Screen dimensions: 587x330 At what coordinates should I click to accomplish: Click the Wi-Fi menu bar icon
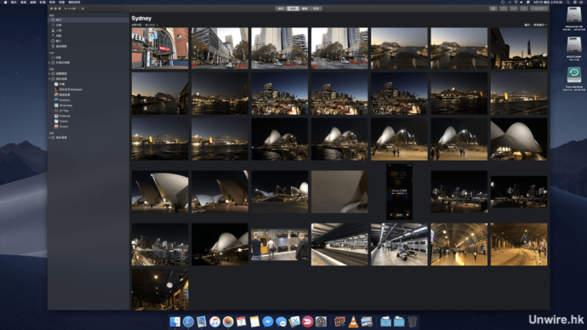(x=516, y=3)
